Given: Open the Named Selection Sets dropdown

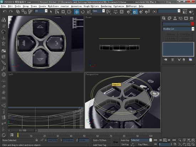Looking at the screenshot, I should 179,11.
